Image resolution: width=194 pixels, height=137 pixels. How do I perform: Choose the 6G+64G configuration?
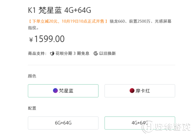pyautogui.click(x=63, y=123)
